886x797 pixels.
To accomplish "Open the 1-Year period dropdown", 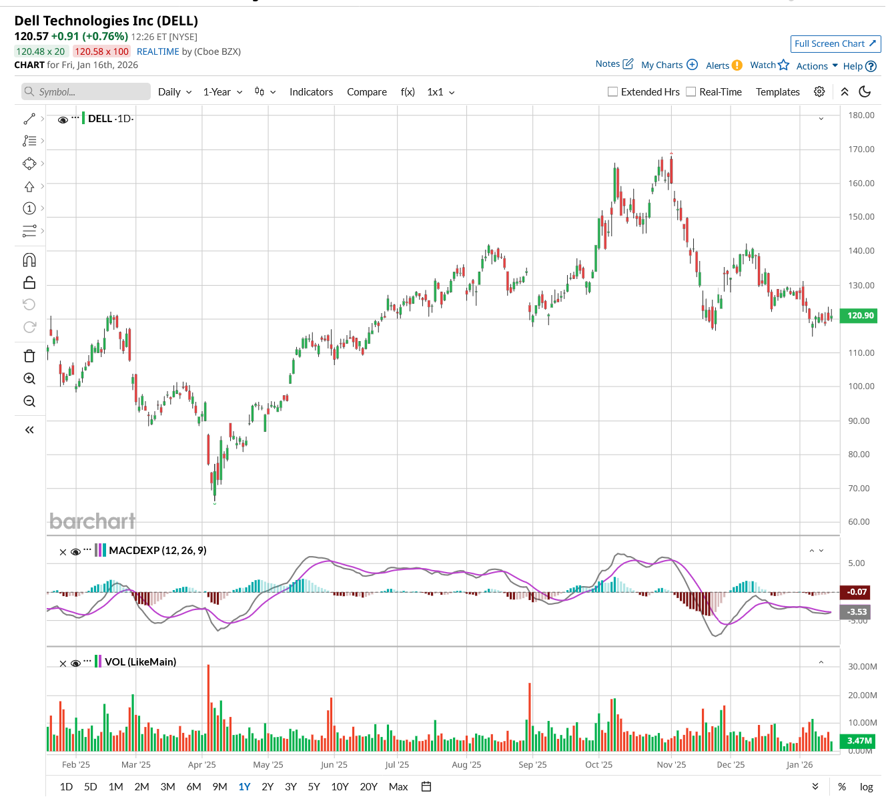I will pos(223,92).
